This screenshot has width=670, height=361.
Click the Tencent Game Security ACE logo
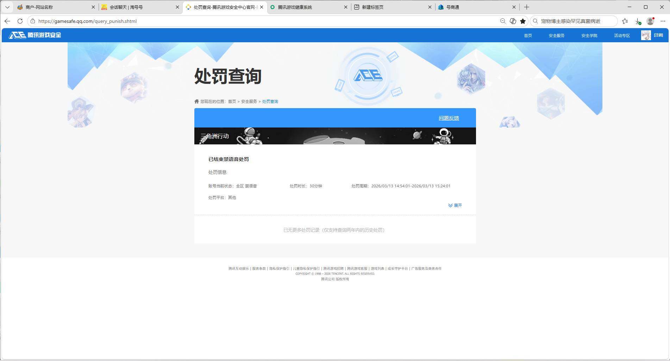tap(35, 35)
